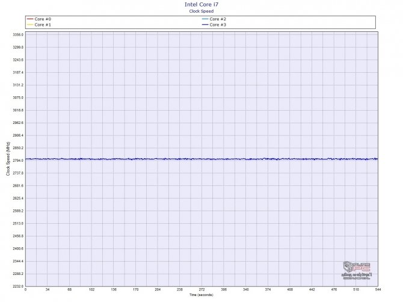Click the Core #3 legend entry
The height and width of the screenshot is (302, 403).
[214, 25]
